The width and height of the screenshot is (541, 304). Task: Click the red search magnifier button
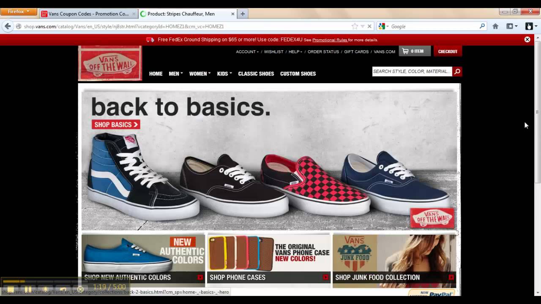457,71
